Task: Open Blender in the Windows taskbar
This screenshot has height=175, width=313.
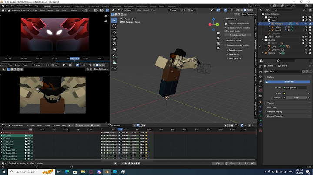Action: click(x=107, y=172)
